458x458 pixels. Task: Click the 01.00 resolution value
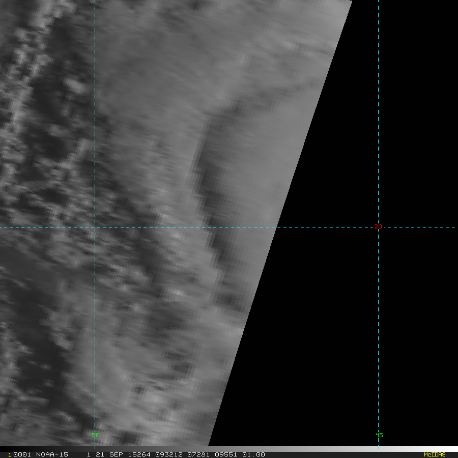click(253, 454)
